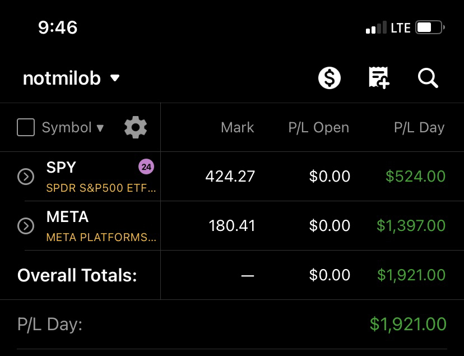Tap META's $1,397.00 P/L Day value
The height and width of the screenshot is (356, 464).
(411, 226)
